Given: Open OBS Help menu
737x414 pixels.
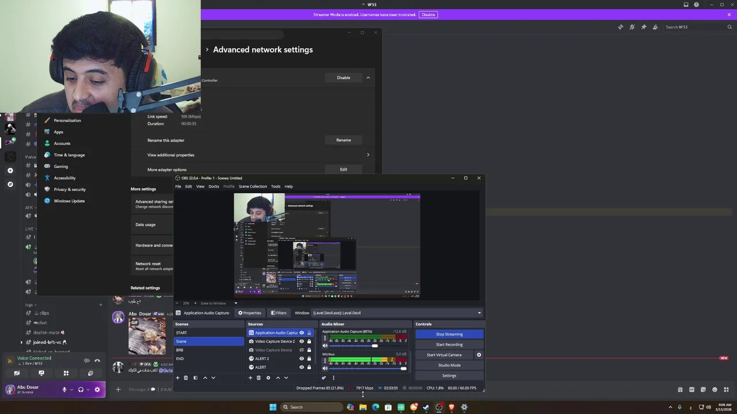Looking at the screenshot, I should pos(288,186).
